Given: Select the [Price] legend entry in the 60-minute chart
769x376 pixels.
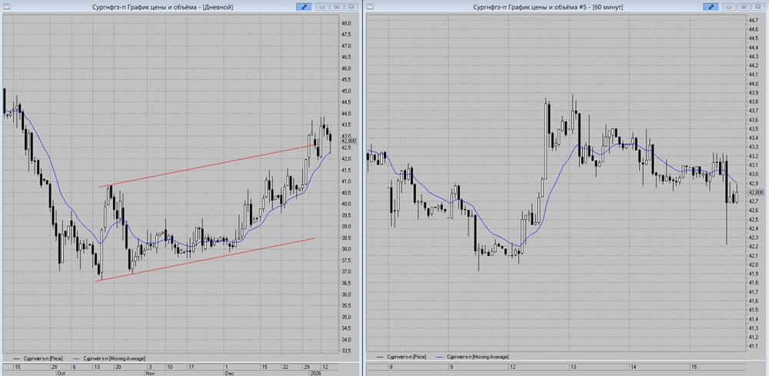Looking at the screenshot, I should tap(400, 357).
